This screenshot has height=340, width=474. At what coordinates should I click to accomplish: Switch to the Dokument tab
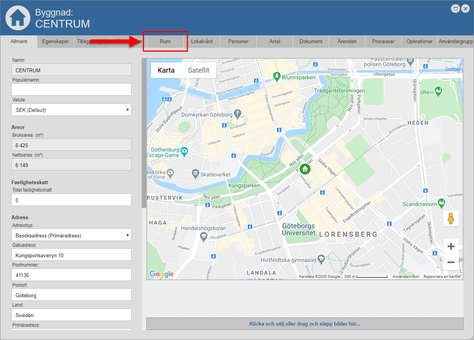[x=311, y=41]
